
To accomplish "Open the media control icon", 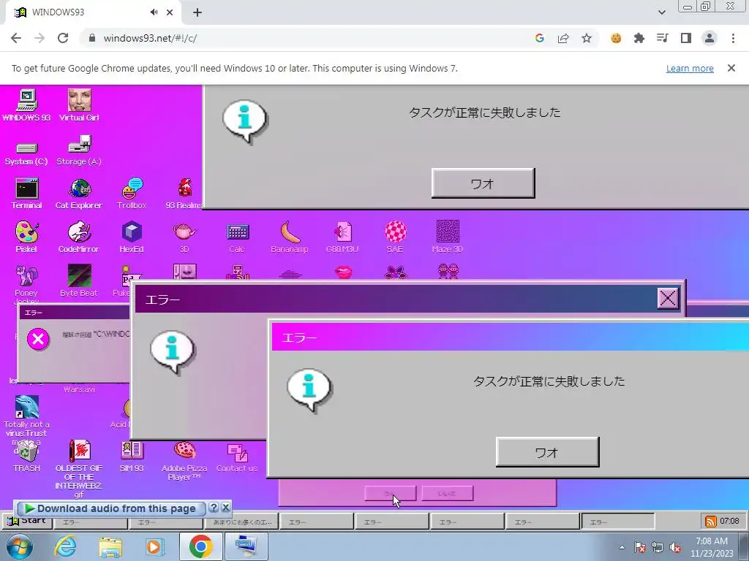I will pyautogui.click(x=663, y=38).
